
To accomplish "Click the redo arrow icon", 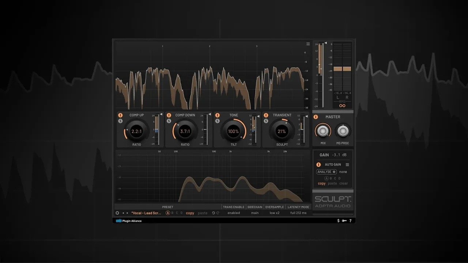I will [x=218, y=213].
